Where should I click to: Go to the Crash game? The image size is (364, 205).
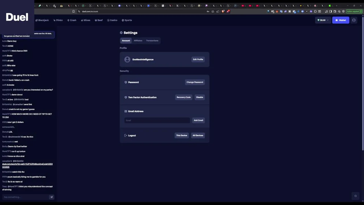point(72,20)
